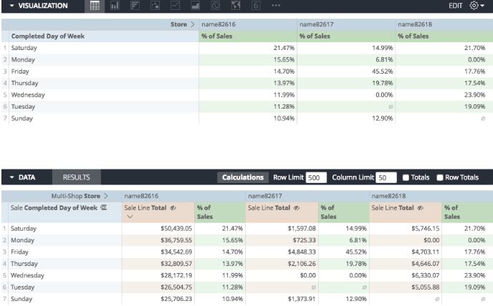Click pivot arrow beside Multi-Shop Store

tap(106, 196)
